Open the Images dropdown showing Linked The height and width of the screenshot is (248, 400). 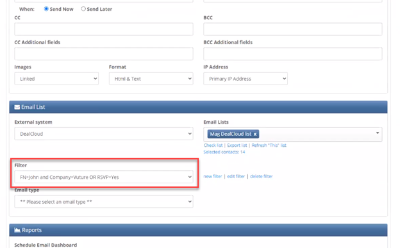coord(56,79)
